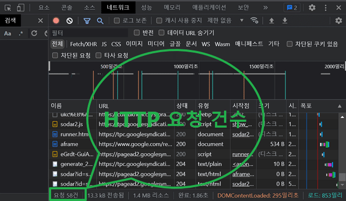Filter by Fetch/XHR requests
This screenshot has height=201, width=346.
(x=84, y=44)
